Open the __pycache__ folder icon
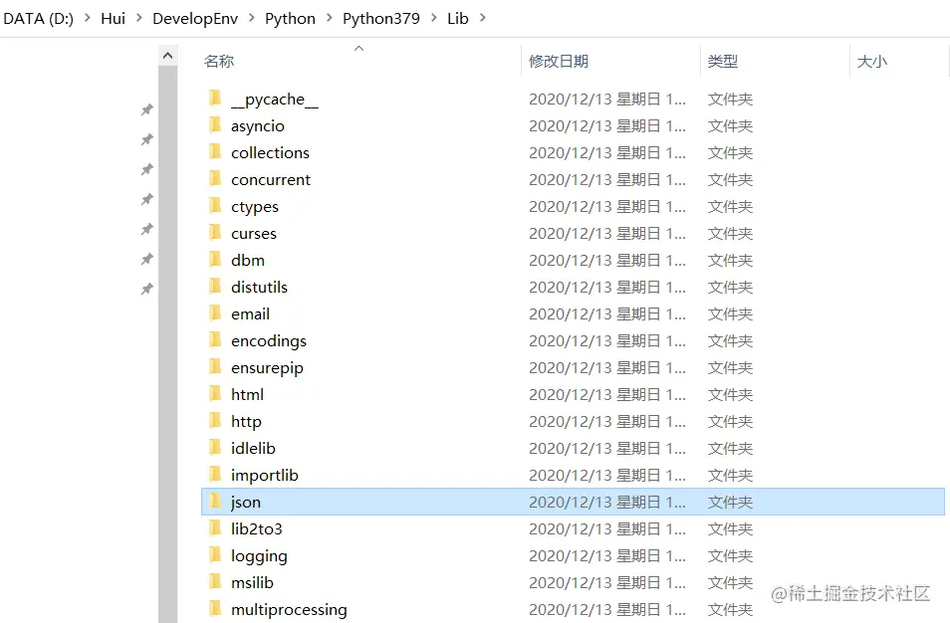 (x=216, y=99)
